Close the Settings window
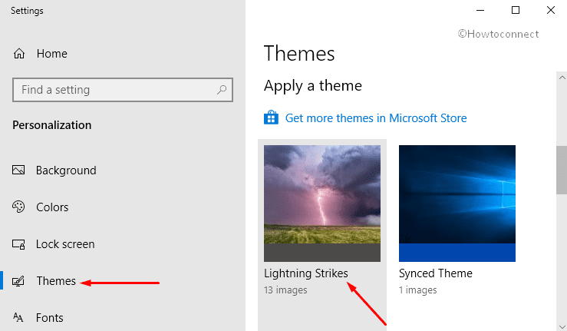The width and height of the screenshot is (567, 331). point(551,10)
